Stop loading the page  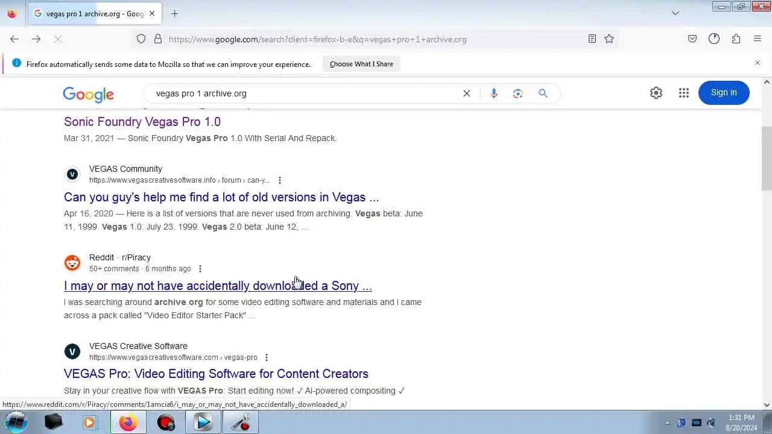tap(58, 39)
